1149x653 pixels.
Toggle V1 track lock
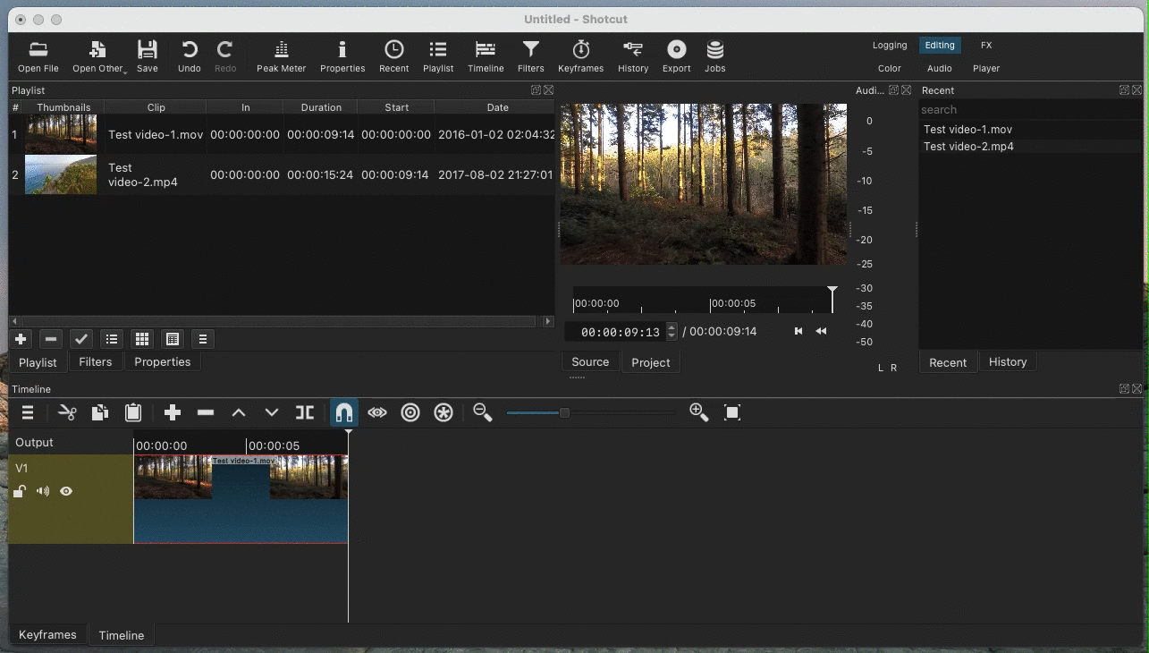tap(20, 491)
